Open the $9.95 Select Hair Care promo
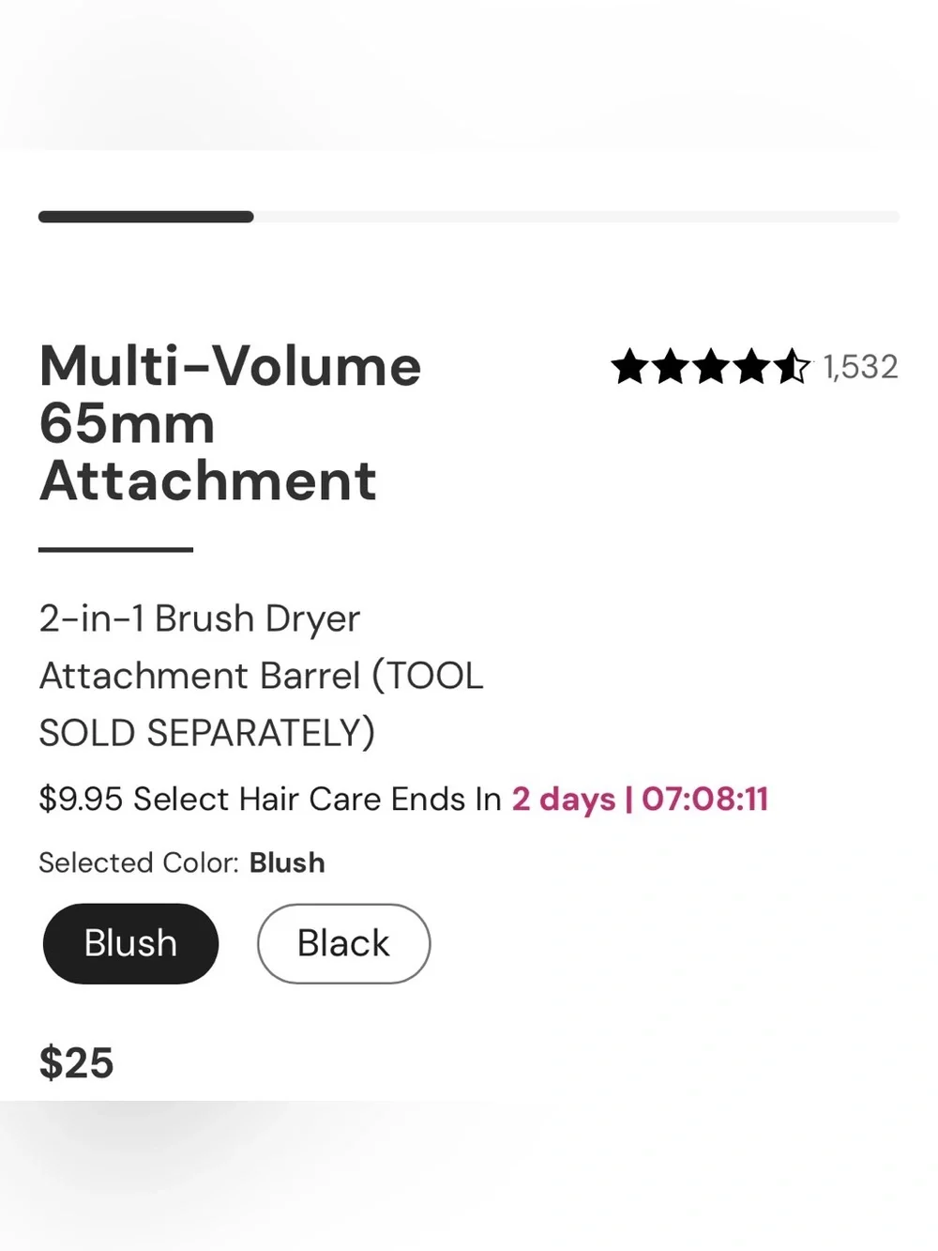Screen dimensions: 938x1251 click(x=270, y=799)
